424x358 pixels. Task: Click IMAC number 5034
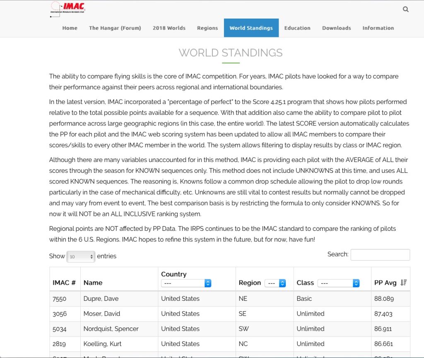coord(60,329)
